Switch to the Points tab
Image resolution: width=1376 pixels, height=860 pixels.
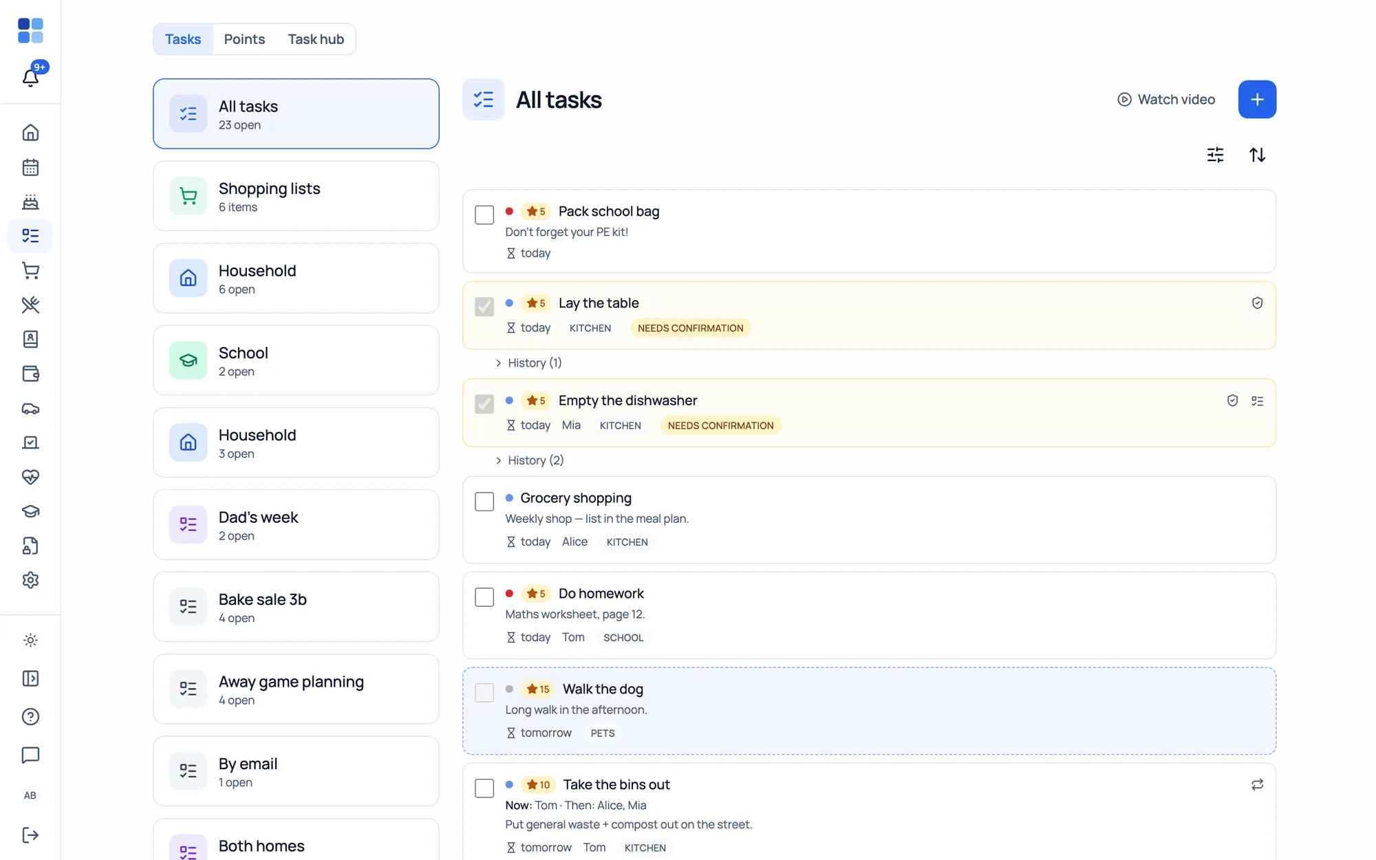(x=244, y=39)
